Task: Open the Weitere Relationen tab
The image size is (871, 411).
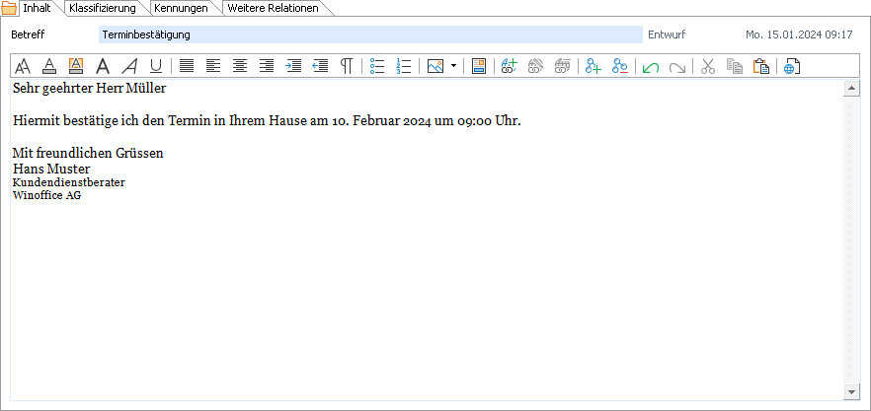Action: point(274,8)
